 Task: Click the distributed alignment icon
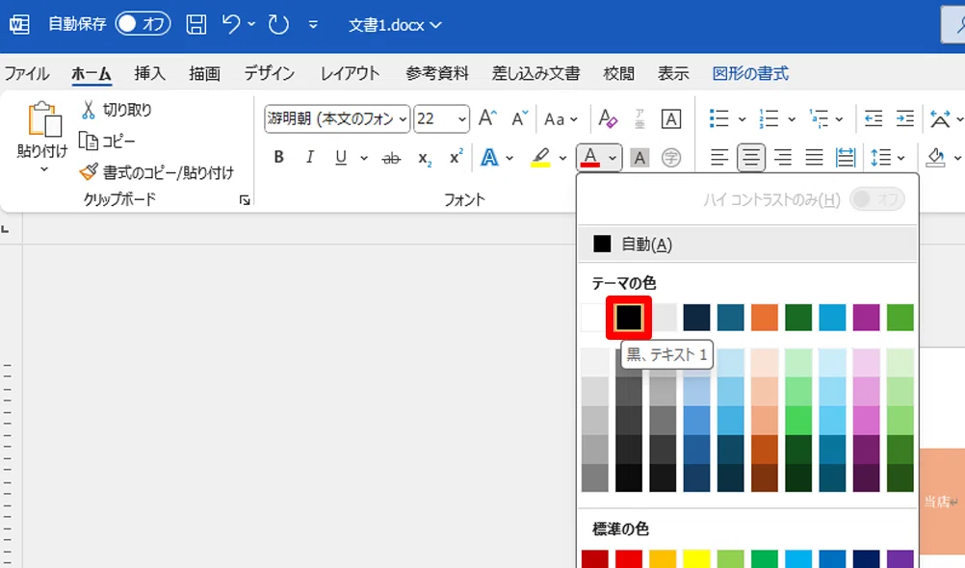pos(846,158)
